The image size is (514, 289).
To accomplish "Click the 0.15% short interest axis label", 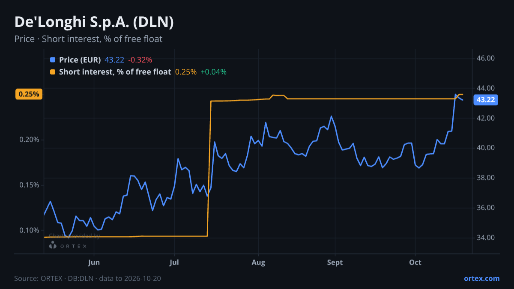I will pyautogui.click(x=29, y=185).
